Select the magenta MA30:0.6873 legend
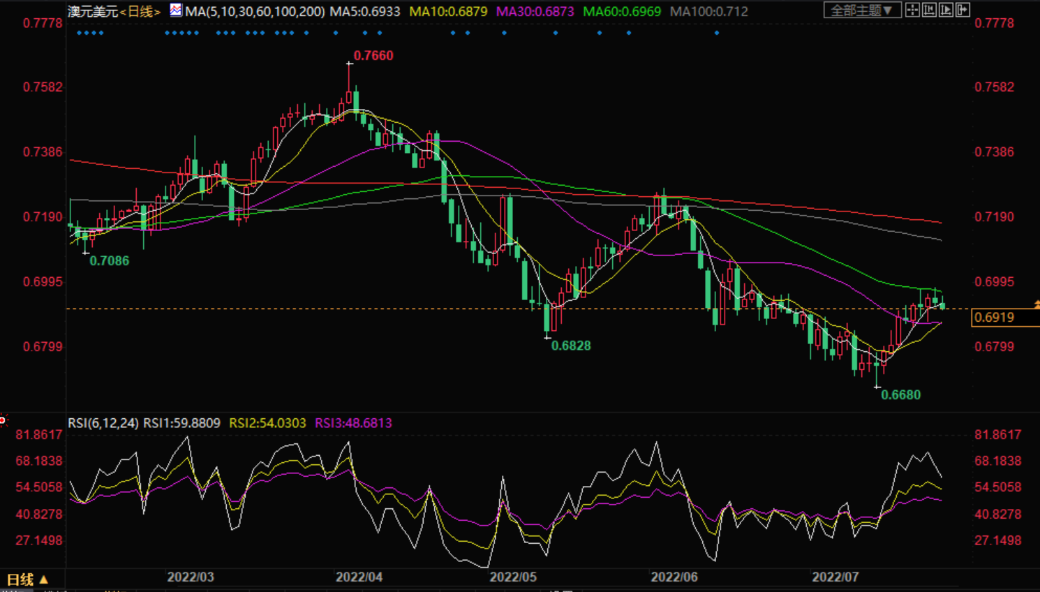1040x592 pixels. pos(535,11)
